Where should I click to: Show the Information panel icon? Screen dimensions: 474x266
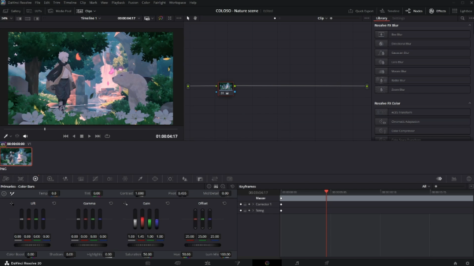469,179
